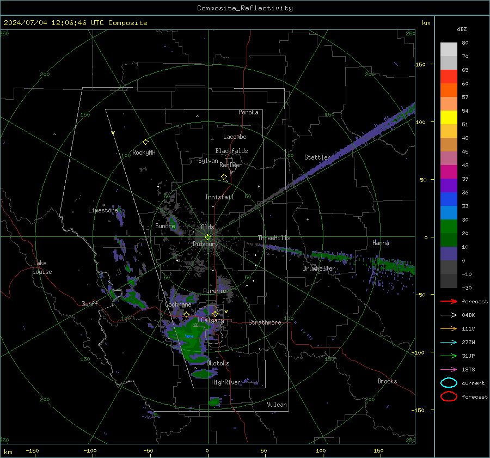The width and height of the screenshot is (490, 458).
Task: Click the Airdrie city label
Action: pos(215,291)
